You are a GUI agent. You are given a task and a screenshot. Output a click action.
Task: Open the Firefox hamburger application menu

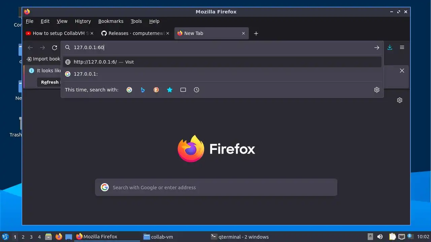point(402,47)
